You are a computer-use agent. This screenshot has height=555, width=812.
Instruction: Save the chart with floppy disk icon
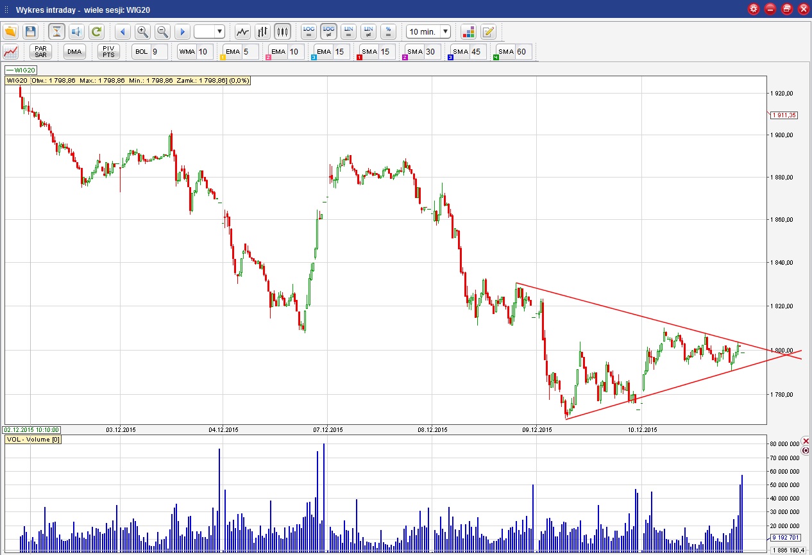tap(30, 31)
